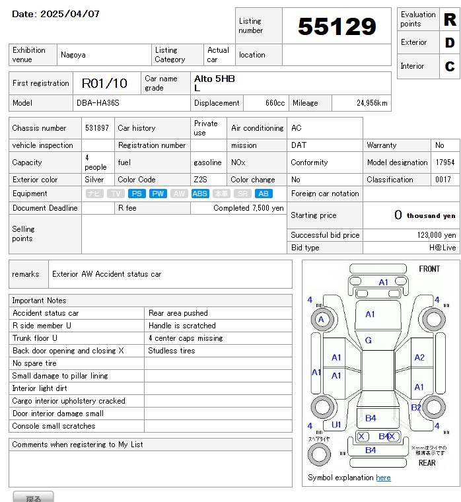Click the exterior color value Silver
The width and height of the screenshot is (461, 502).
pos(94,180)
